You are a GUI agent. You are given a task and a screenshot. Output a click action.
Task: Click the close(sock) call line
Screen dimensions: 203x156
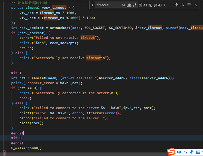pos(31,123)
